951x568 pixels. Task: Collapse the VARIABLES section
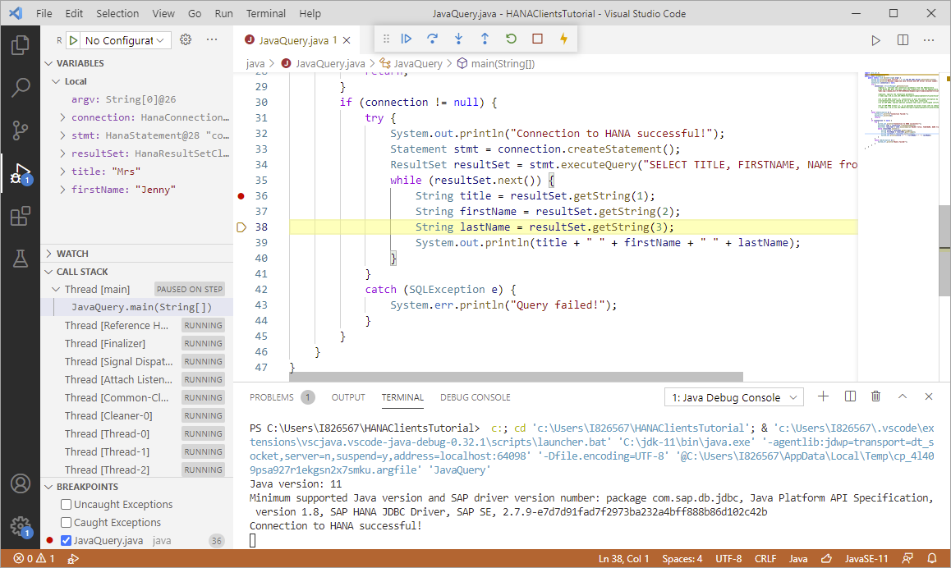point(49,63)
